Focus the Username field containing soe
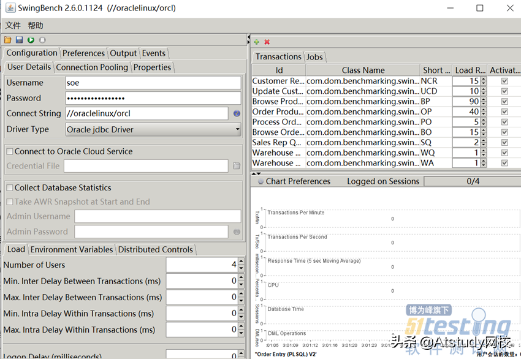The image size is (521, 359). pyautogui.click(x=153, y=83)
